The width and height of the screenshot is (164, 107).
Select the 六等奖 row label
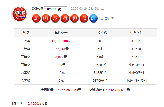pos(25,81)
